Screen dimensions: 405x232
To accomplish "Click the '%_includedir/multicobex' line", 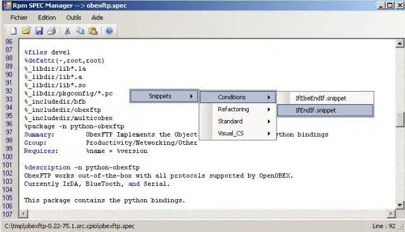I will point(68,118).
